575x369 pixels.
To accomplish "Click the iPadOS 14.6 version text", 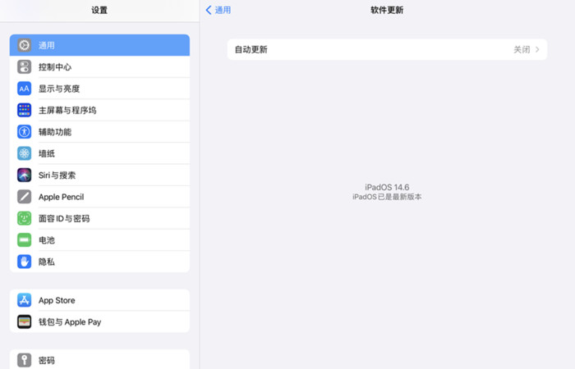I will coord(387,187).
